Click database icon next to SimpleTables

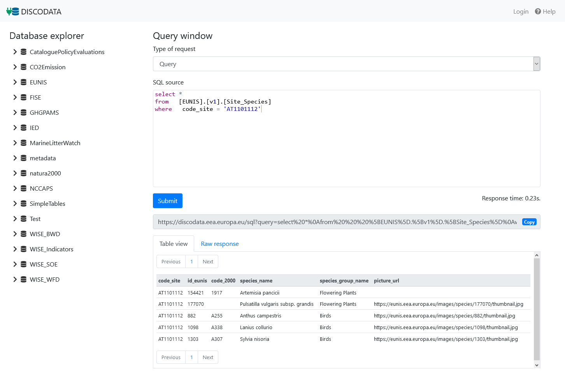coord(24,203)
